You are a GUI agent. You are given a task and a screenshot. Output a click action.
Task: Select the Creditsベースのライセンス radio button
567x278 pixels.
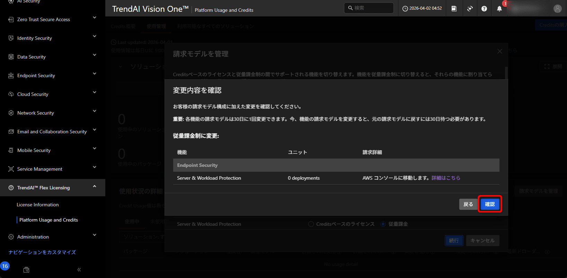[311, 224]
